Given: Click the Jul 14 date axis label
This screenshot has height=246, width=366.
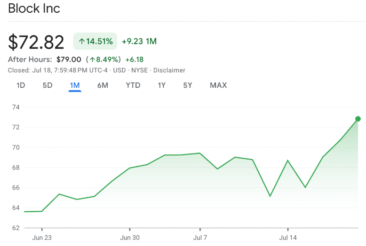Looking at the screenshot, I should click(288, 238).
